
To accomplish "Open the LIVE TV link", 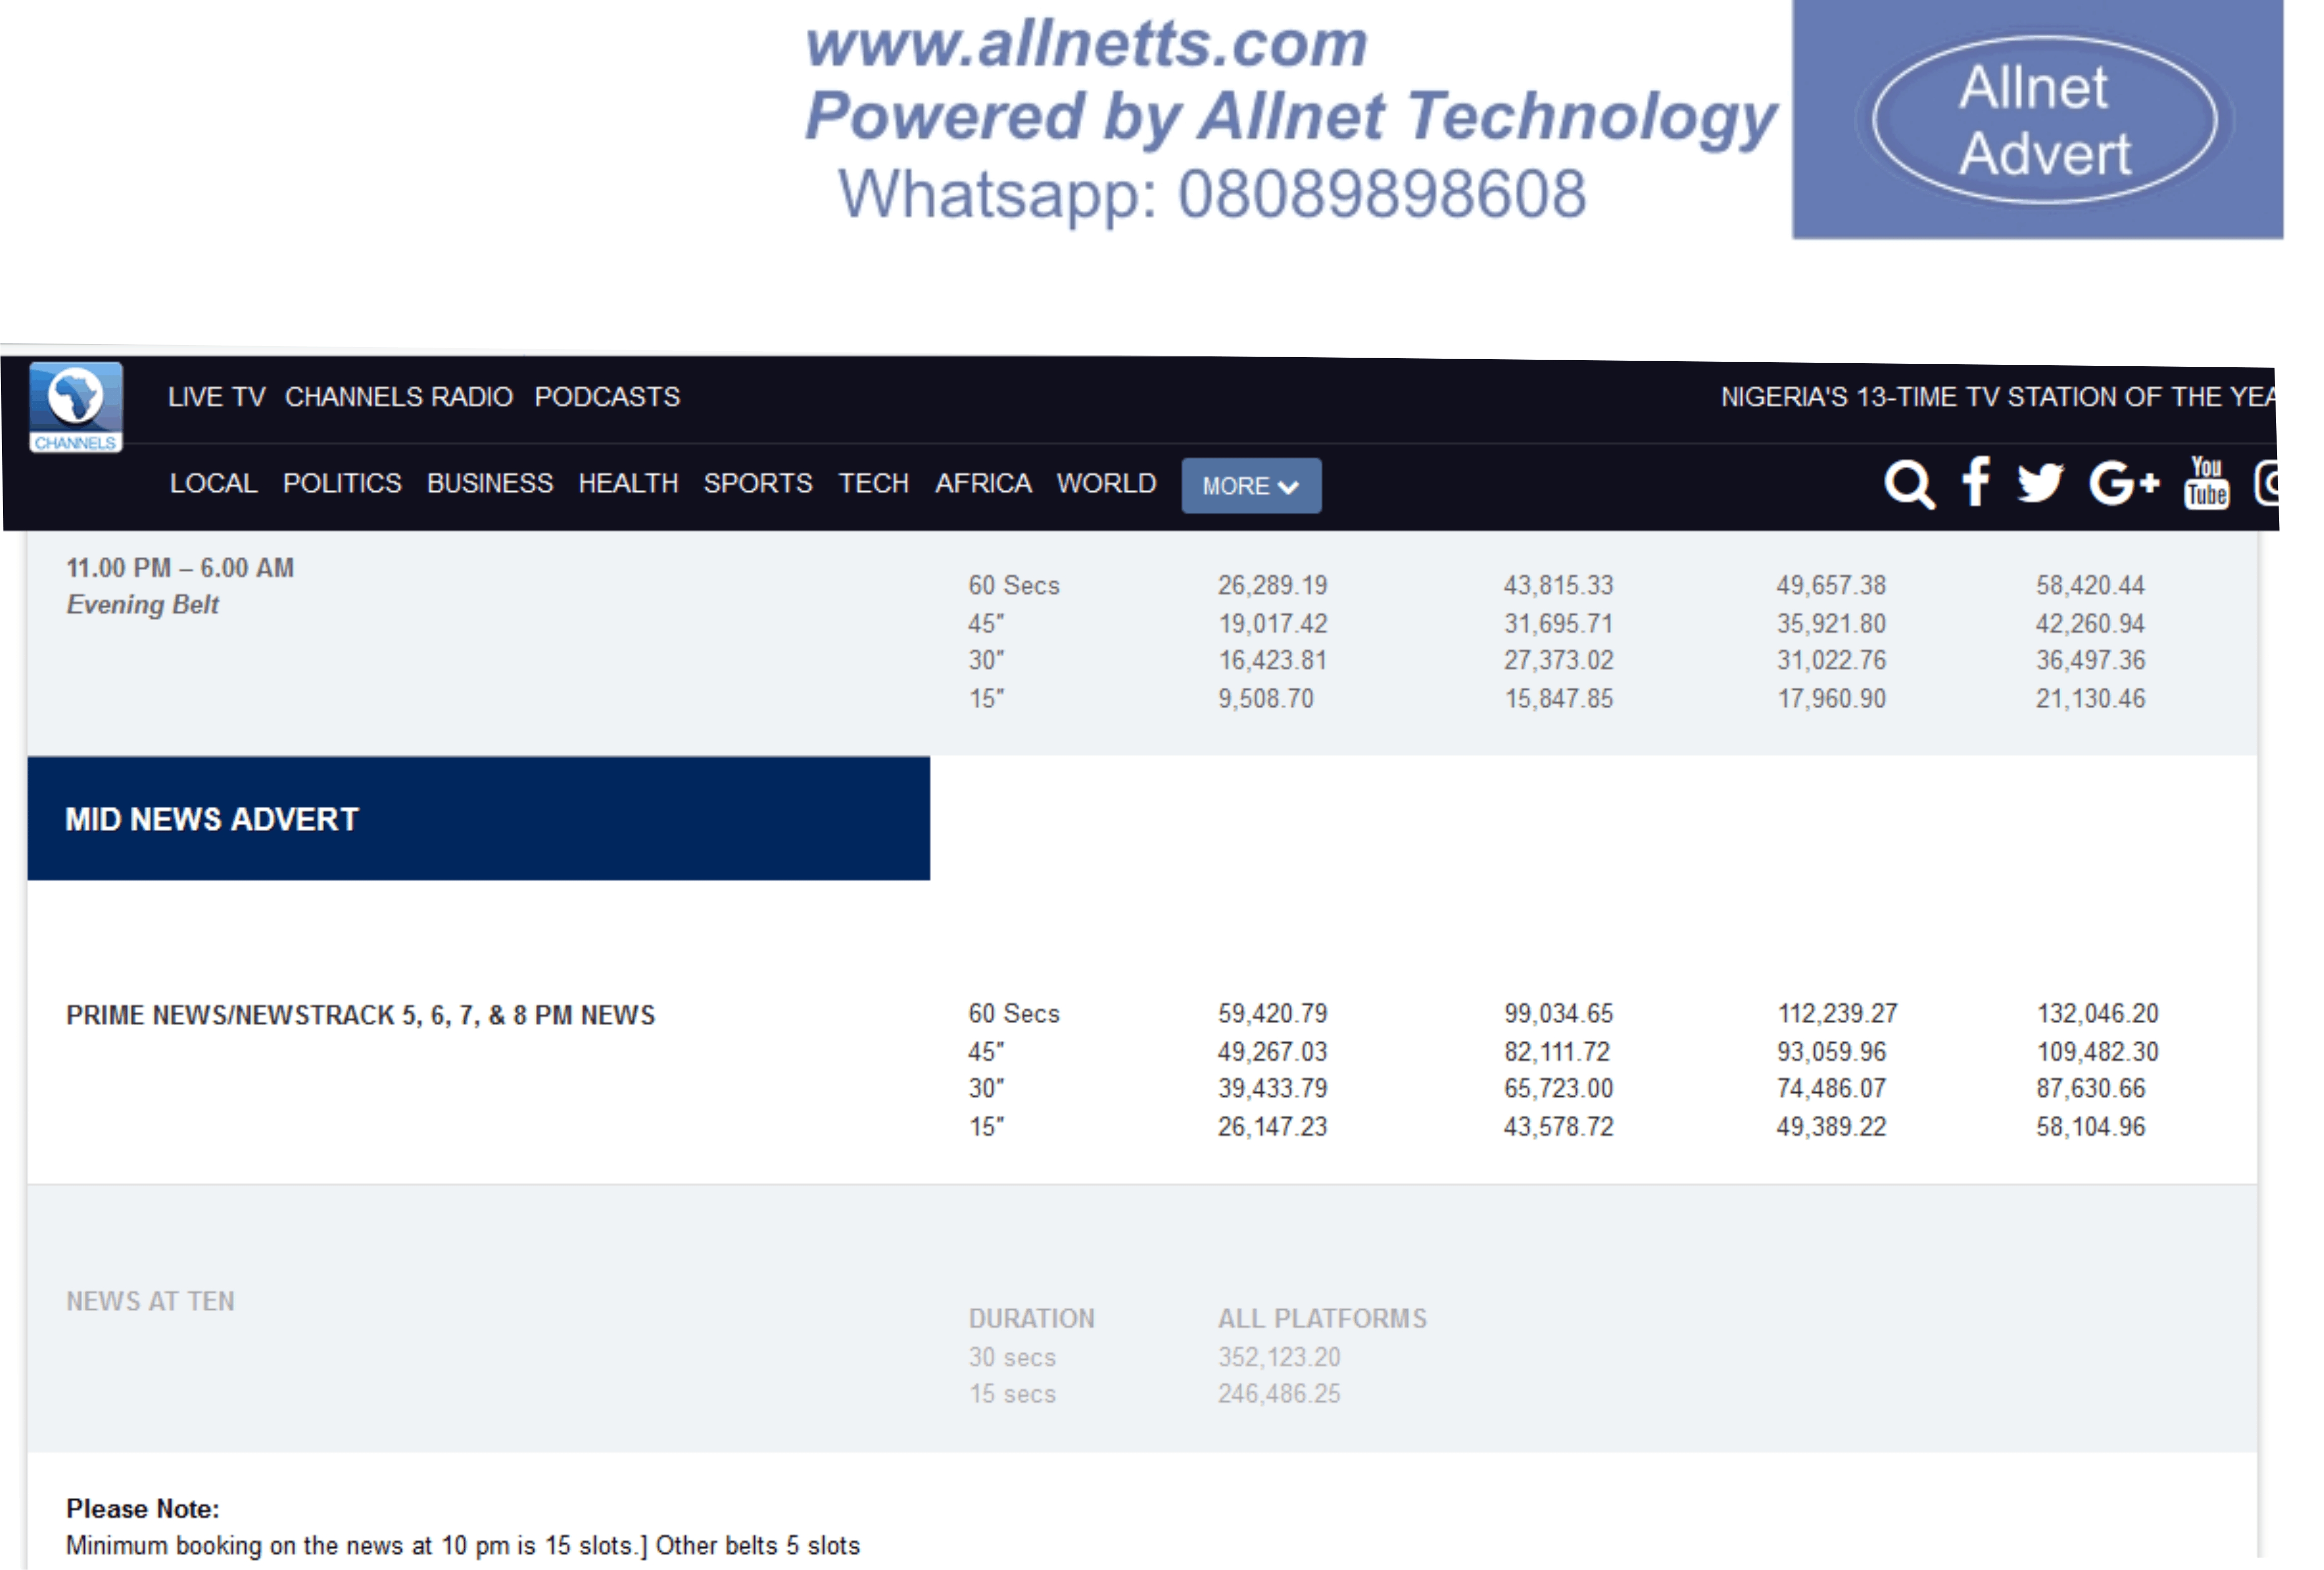I will [217, 397].
